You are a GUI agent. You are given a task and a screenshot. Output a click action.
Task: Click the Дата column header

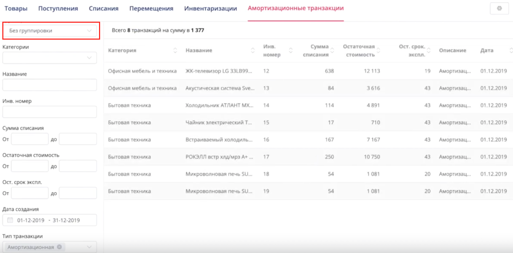click(487, 50)
